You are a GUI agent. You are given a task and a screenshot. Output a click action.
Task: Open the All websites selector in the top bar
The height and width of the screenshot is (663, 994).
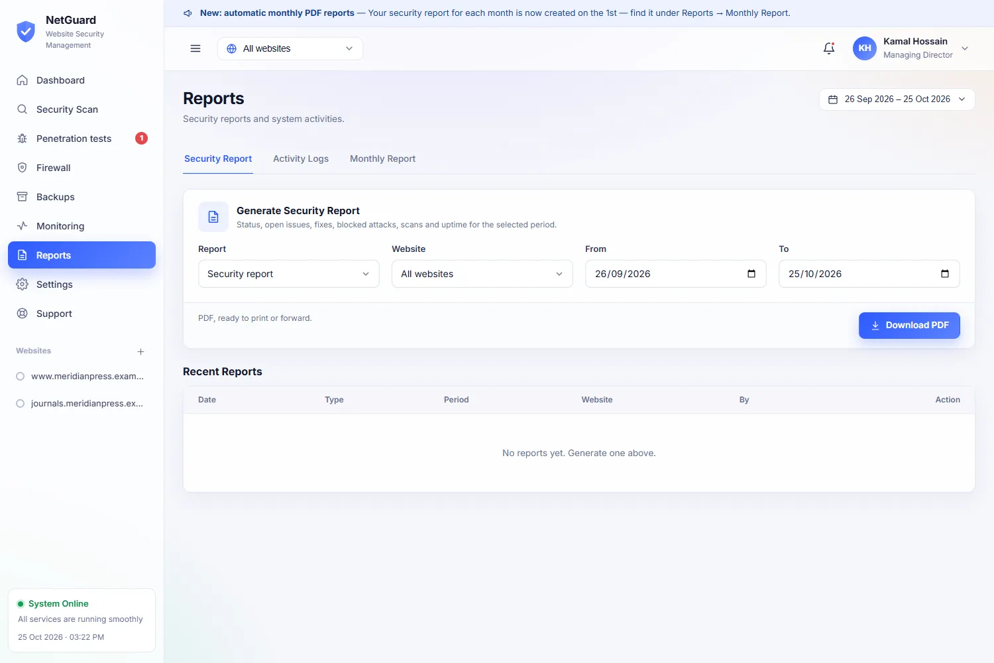290,48
